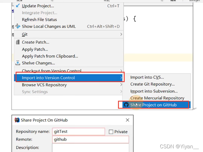
Task: Focus the Repository name field
Action: click(79, 132)
